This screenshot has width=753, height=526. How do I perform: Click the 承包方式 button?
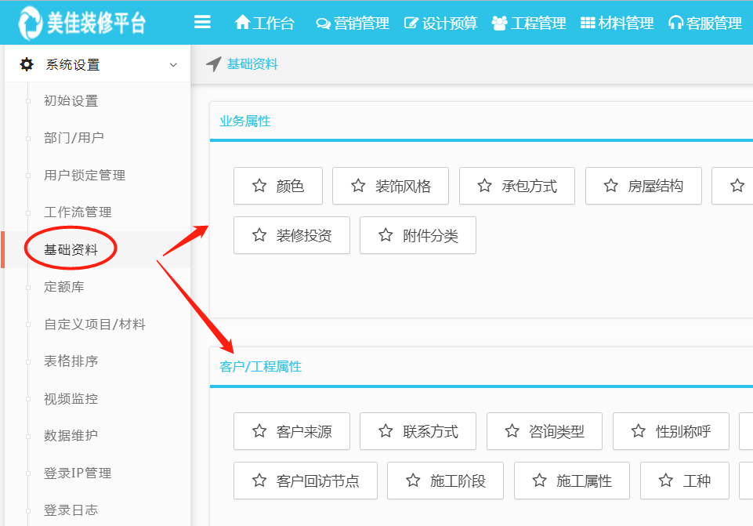[517, 186]
